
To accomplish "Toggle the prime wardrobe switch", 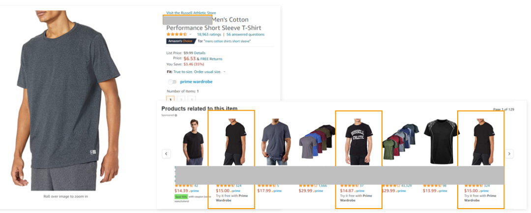I will 172,82.
